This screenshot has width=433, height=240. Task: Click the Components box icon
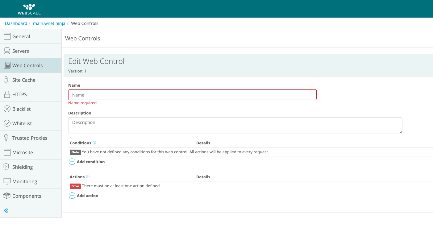[7, 196]
